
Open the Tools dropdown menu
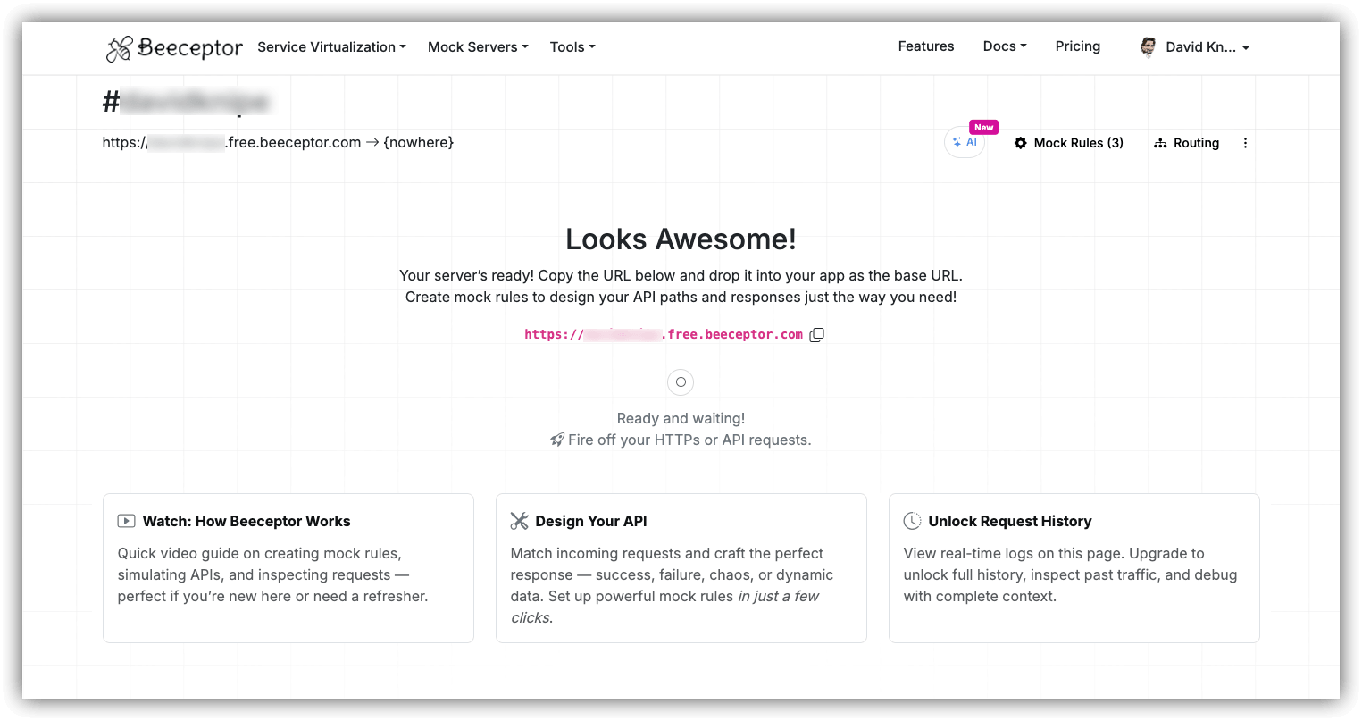[572, 47]
